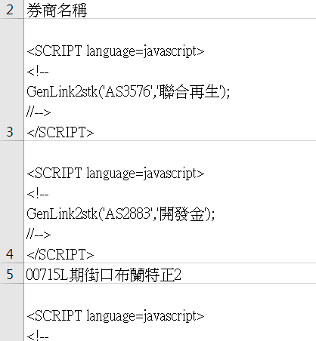Select row header 2
This screenshot has width=316, height=341.
(x=11, y=9)
